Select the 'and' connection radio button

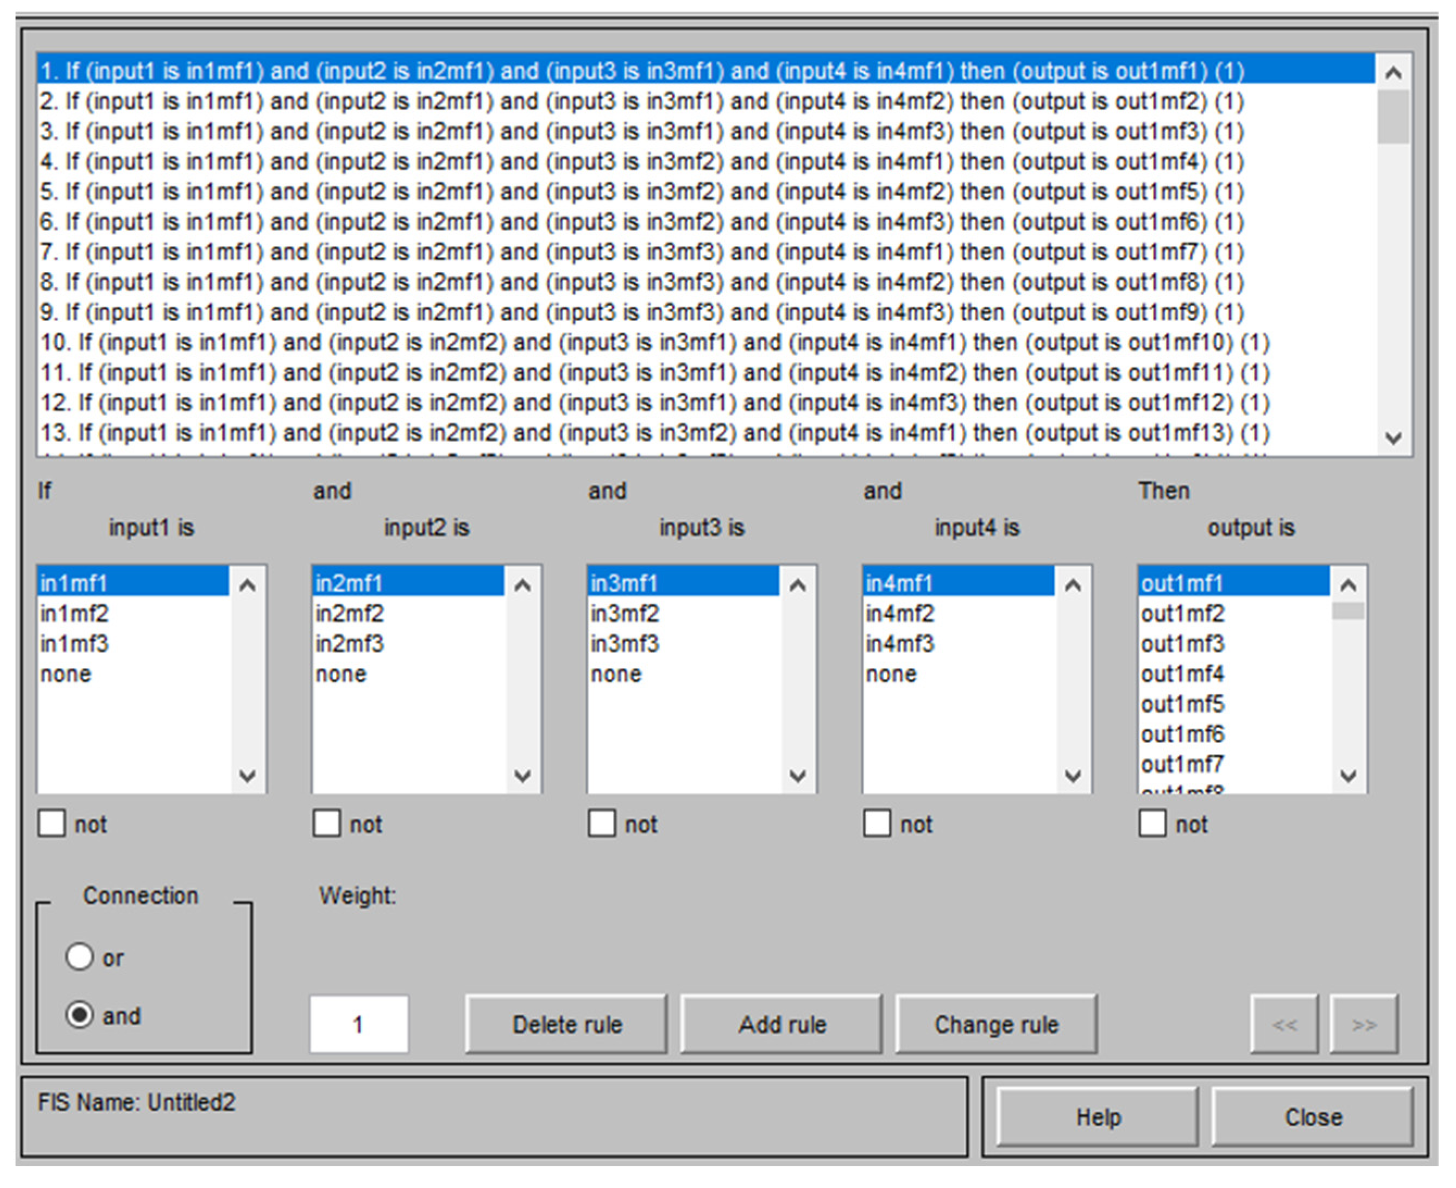(79, 1014)
